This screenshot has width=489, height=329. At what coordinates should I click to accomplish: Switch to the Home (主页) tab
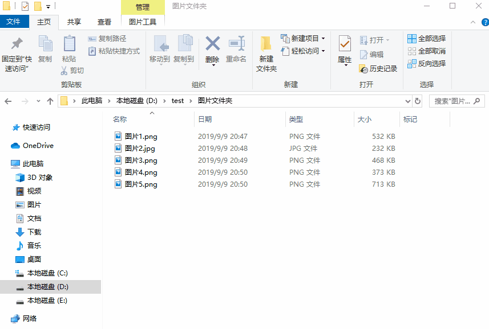(44, 22)
